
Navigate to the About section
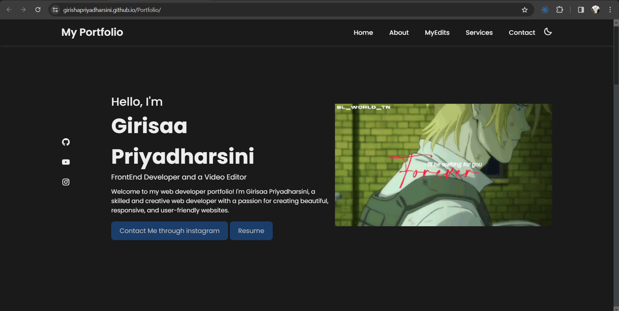pos(399,33)
